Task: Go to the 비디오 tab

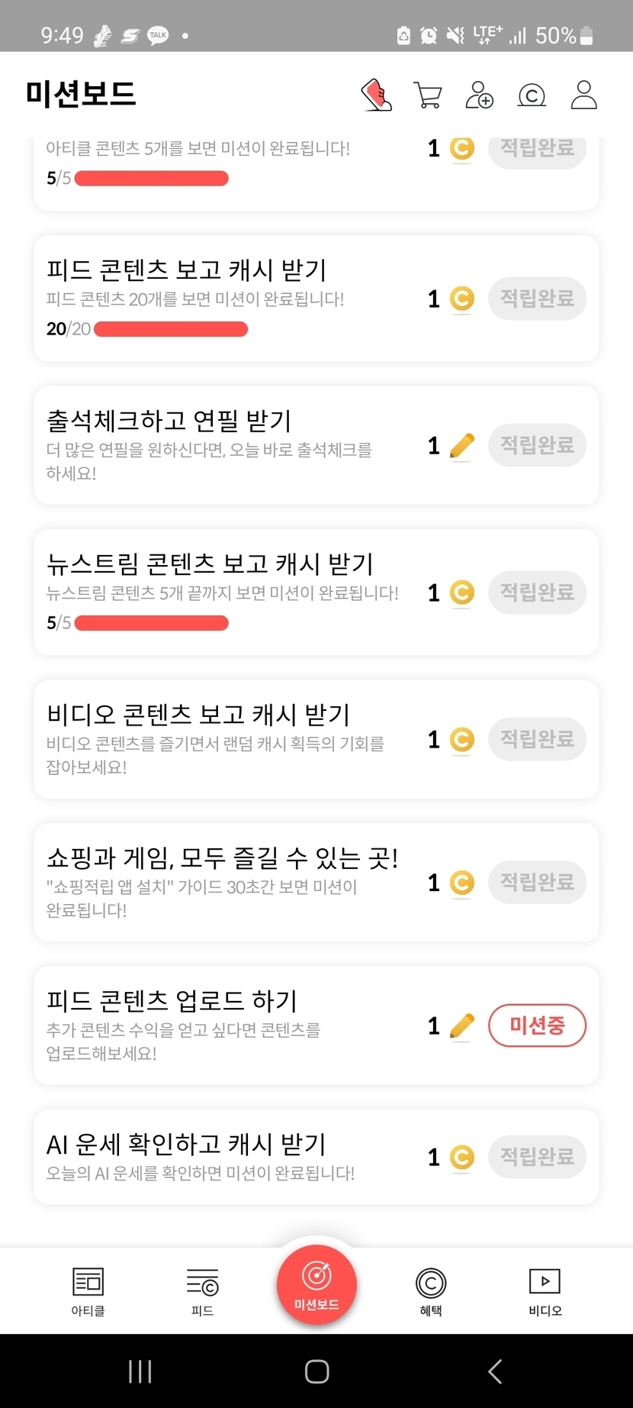Action: 545,1291
